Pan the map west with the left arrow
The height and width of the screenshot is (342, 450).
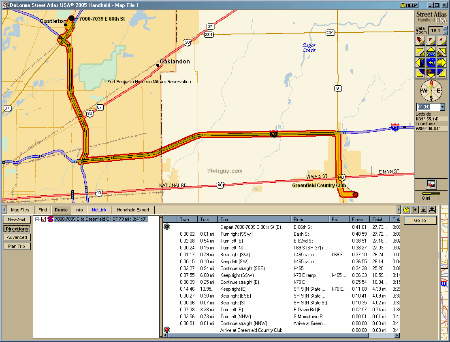point(420,62)
